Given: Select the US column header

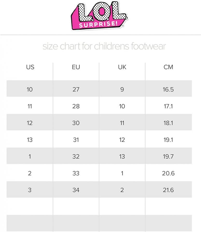Looking at the screenshot, I should [30, 67].
